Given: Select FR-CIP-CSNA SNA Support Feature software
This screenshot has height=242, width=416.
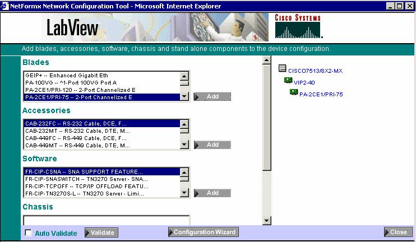Looking at the screenshot, I should pyautogui.click(x=102, y=172).
